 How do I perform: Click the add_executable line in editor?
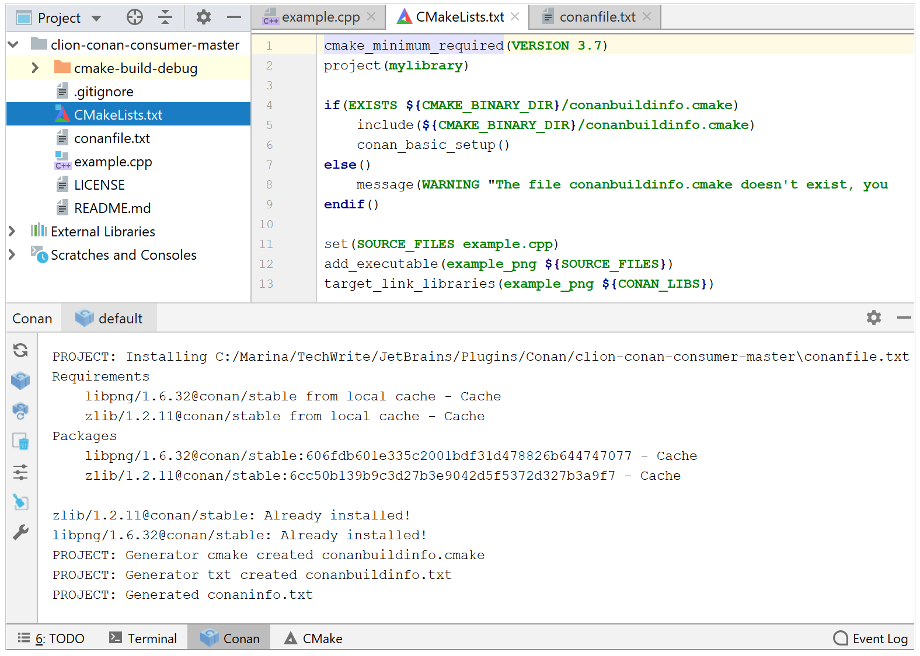499,264
